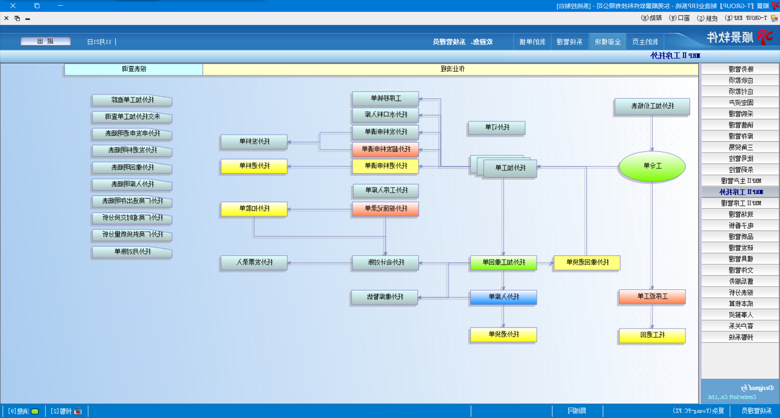Click the 顺景软件 red logo icon

pyautogui.click(x=765, y=37)
